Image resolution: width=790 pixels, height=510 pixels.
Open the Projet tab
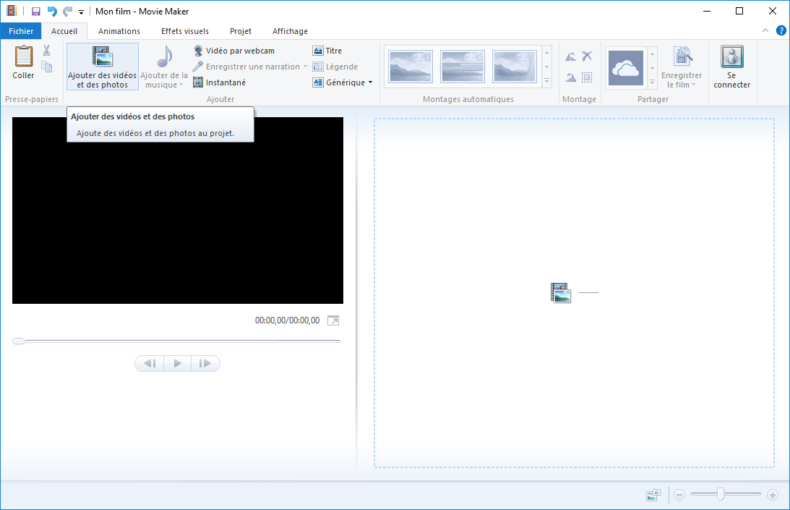(x=241, y=31)
